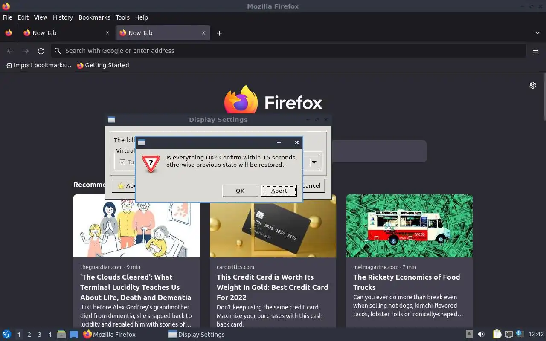
Task: Open the volume control tray icon
Action: [481, 334]
